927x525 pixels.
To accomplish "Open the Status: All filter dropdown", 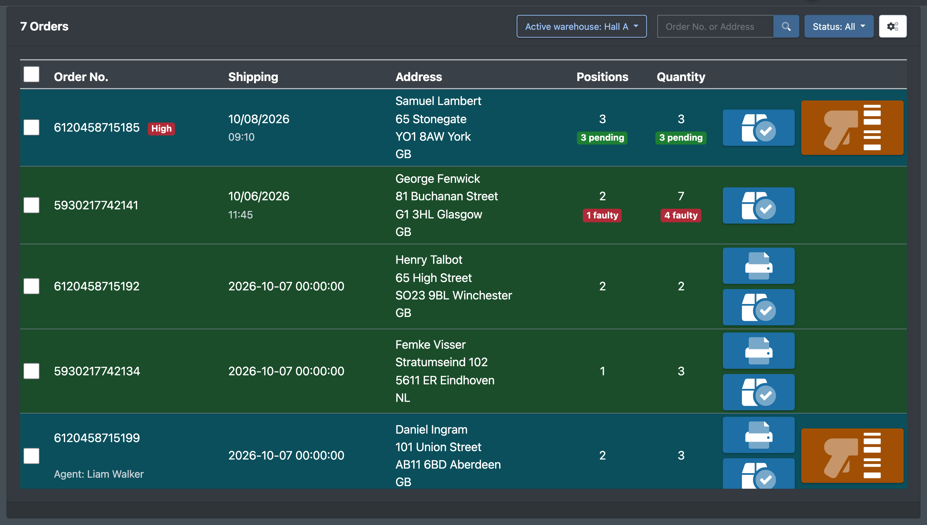I will pyautogui.click(x=839, y=26).
